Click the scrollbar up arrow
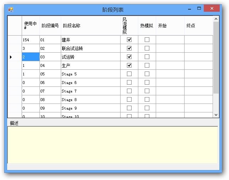This screenshot has height=180, width=229. coord(216,19)
